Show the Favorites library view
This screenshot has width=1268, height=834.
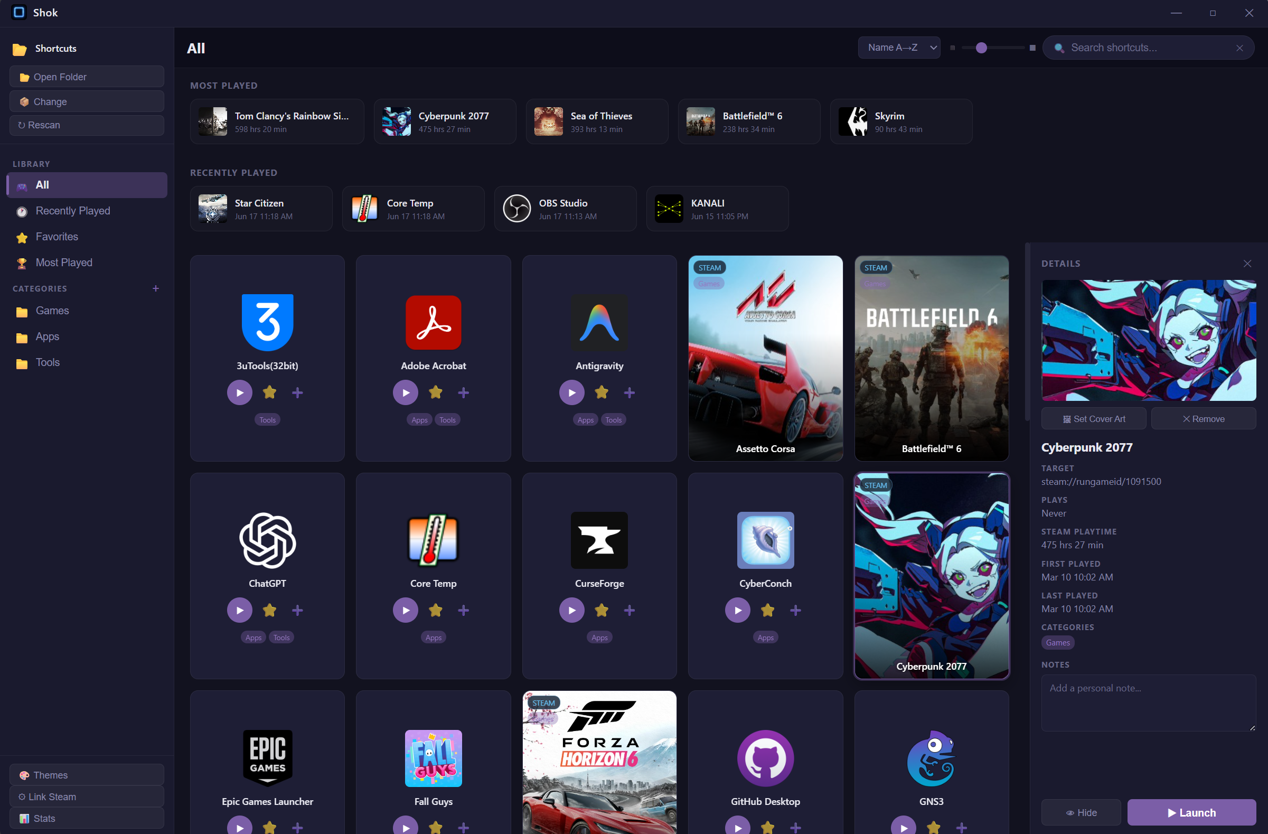[87, 237]
